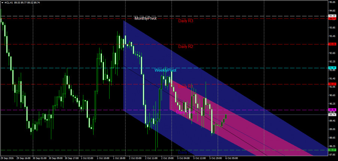Viewport: 338px width, 161px height.
Task: Click the 5 Oct 12:00 time label
Action: point(199,158)
